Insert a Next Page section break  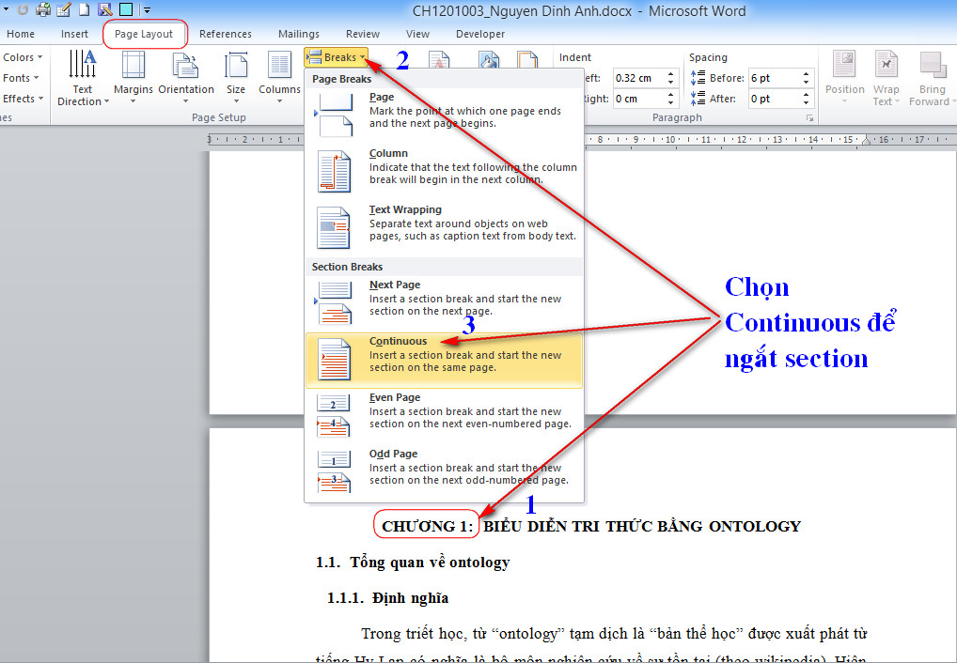click(445, 301)
